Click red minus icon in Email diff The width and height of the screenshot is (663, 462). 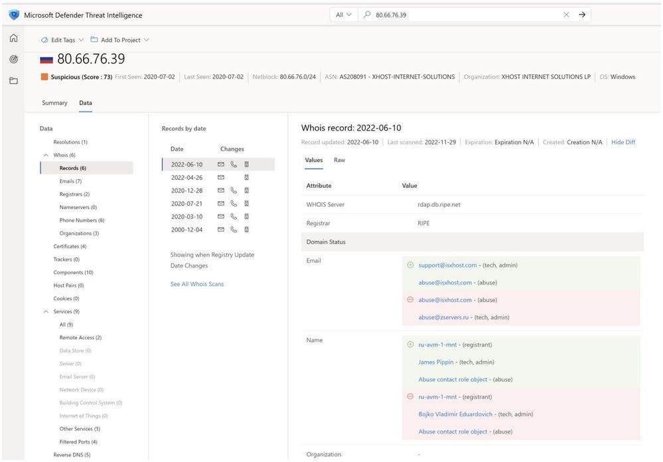[x=409, y=299]
